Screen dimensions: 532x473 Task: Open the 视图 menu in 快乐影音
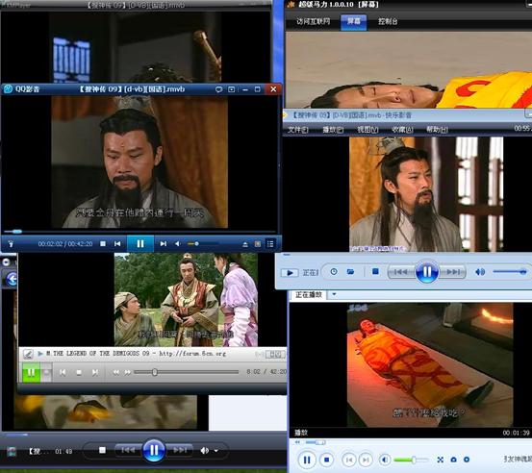click(367, 130)
